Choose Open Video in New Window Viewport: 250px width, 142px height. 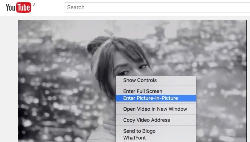click(x=156, y=109)
